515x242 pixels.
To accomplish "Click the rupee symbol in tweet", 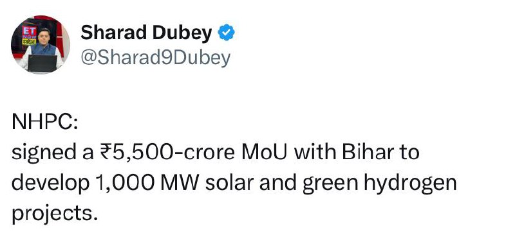I will (x=103, y=153).
